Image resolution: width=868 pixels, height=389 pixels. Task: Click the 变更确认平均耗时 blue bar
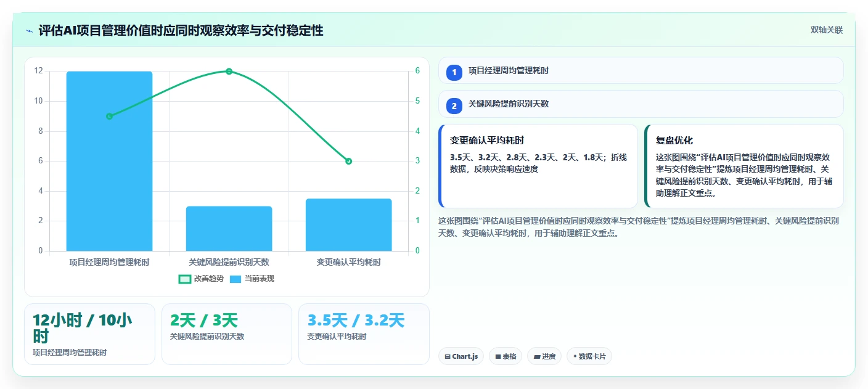point(348,224)
